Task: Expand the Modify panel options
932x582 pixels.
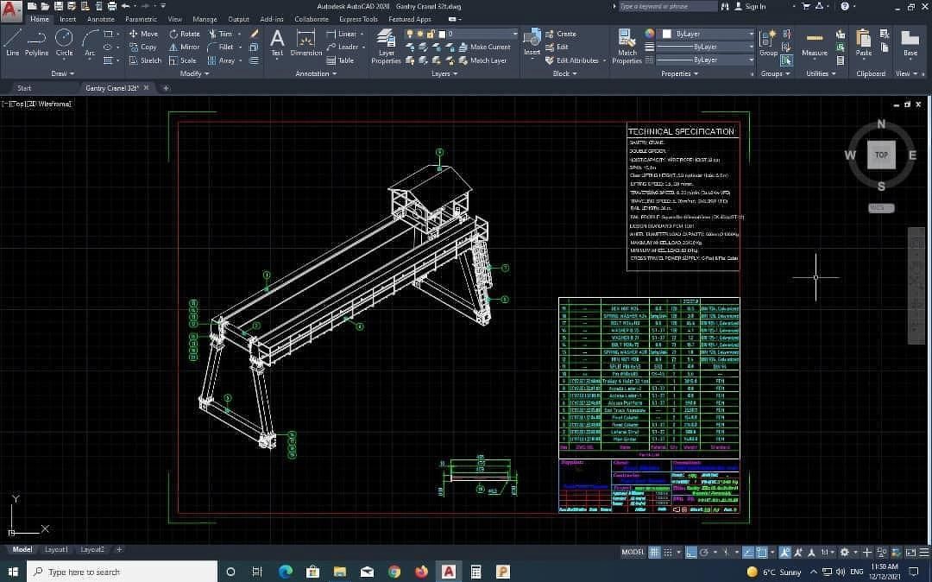Action: [x=194, y=73]
